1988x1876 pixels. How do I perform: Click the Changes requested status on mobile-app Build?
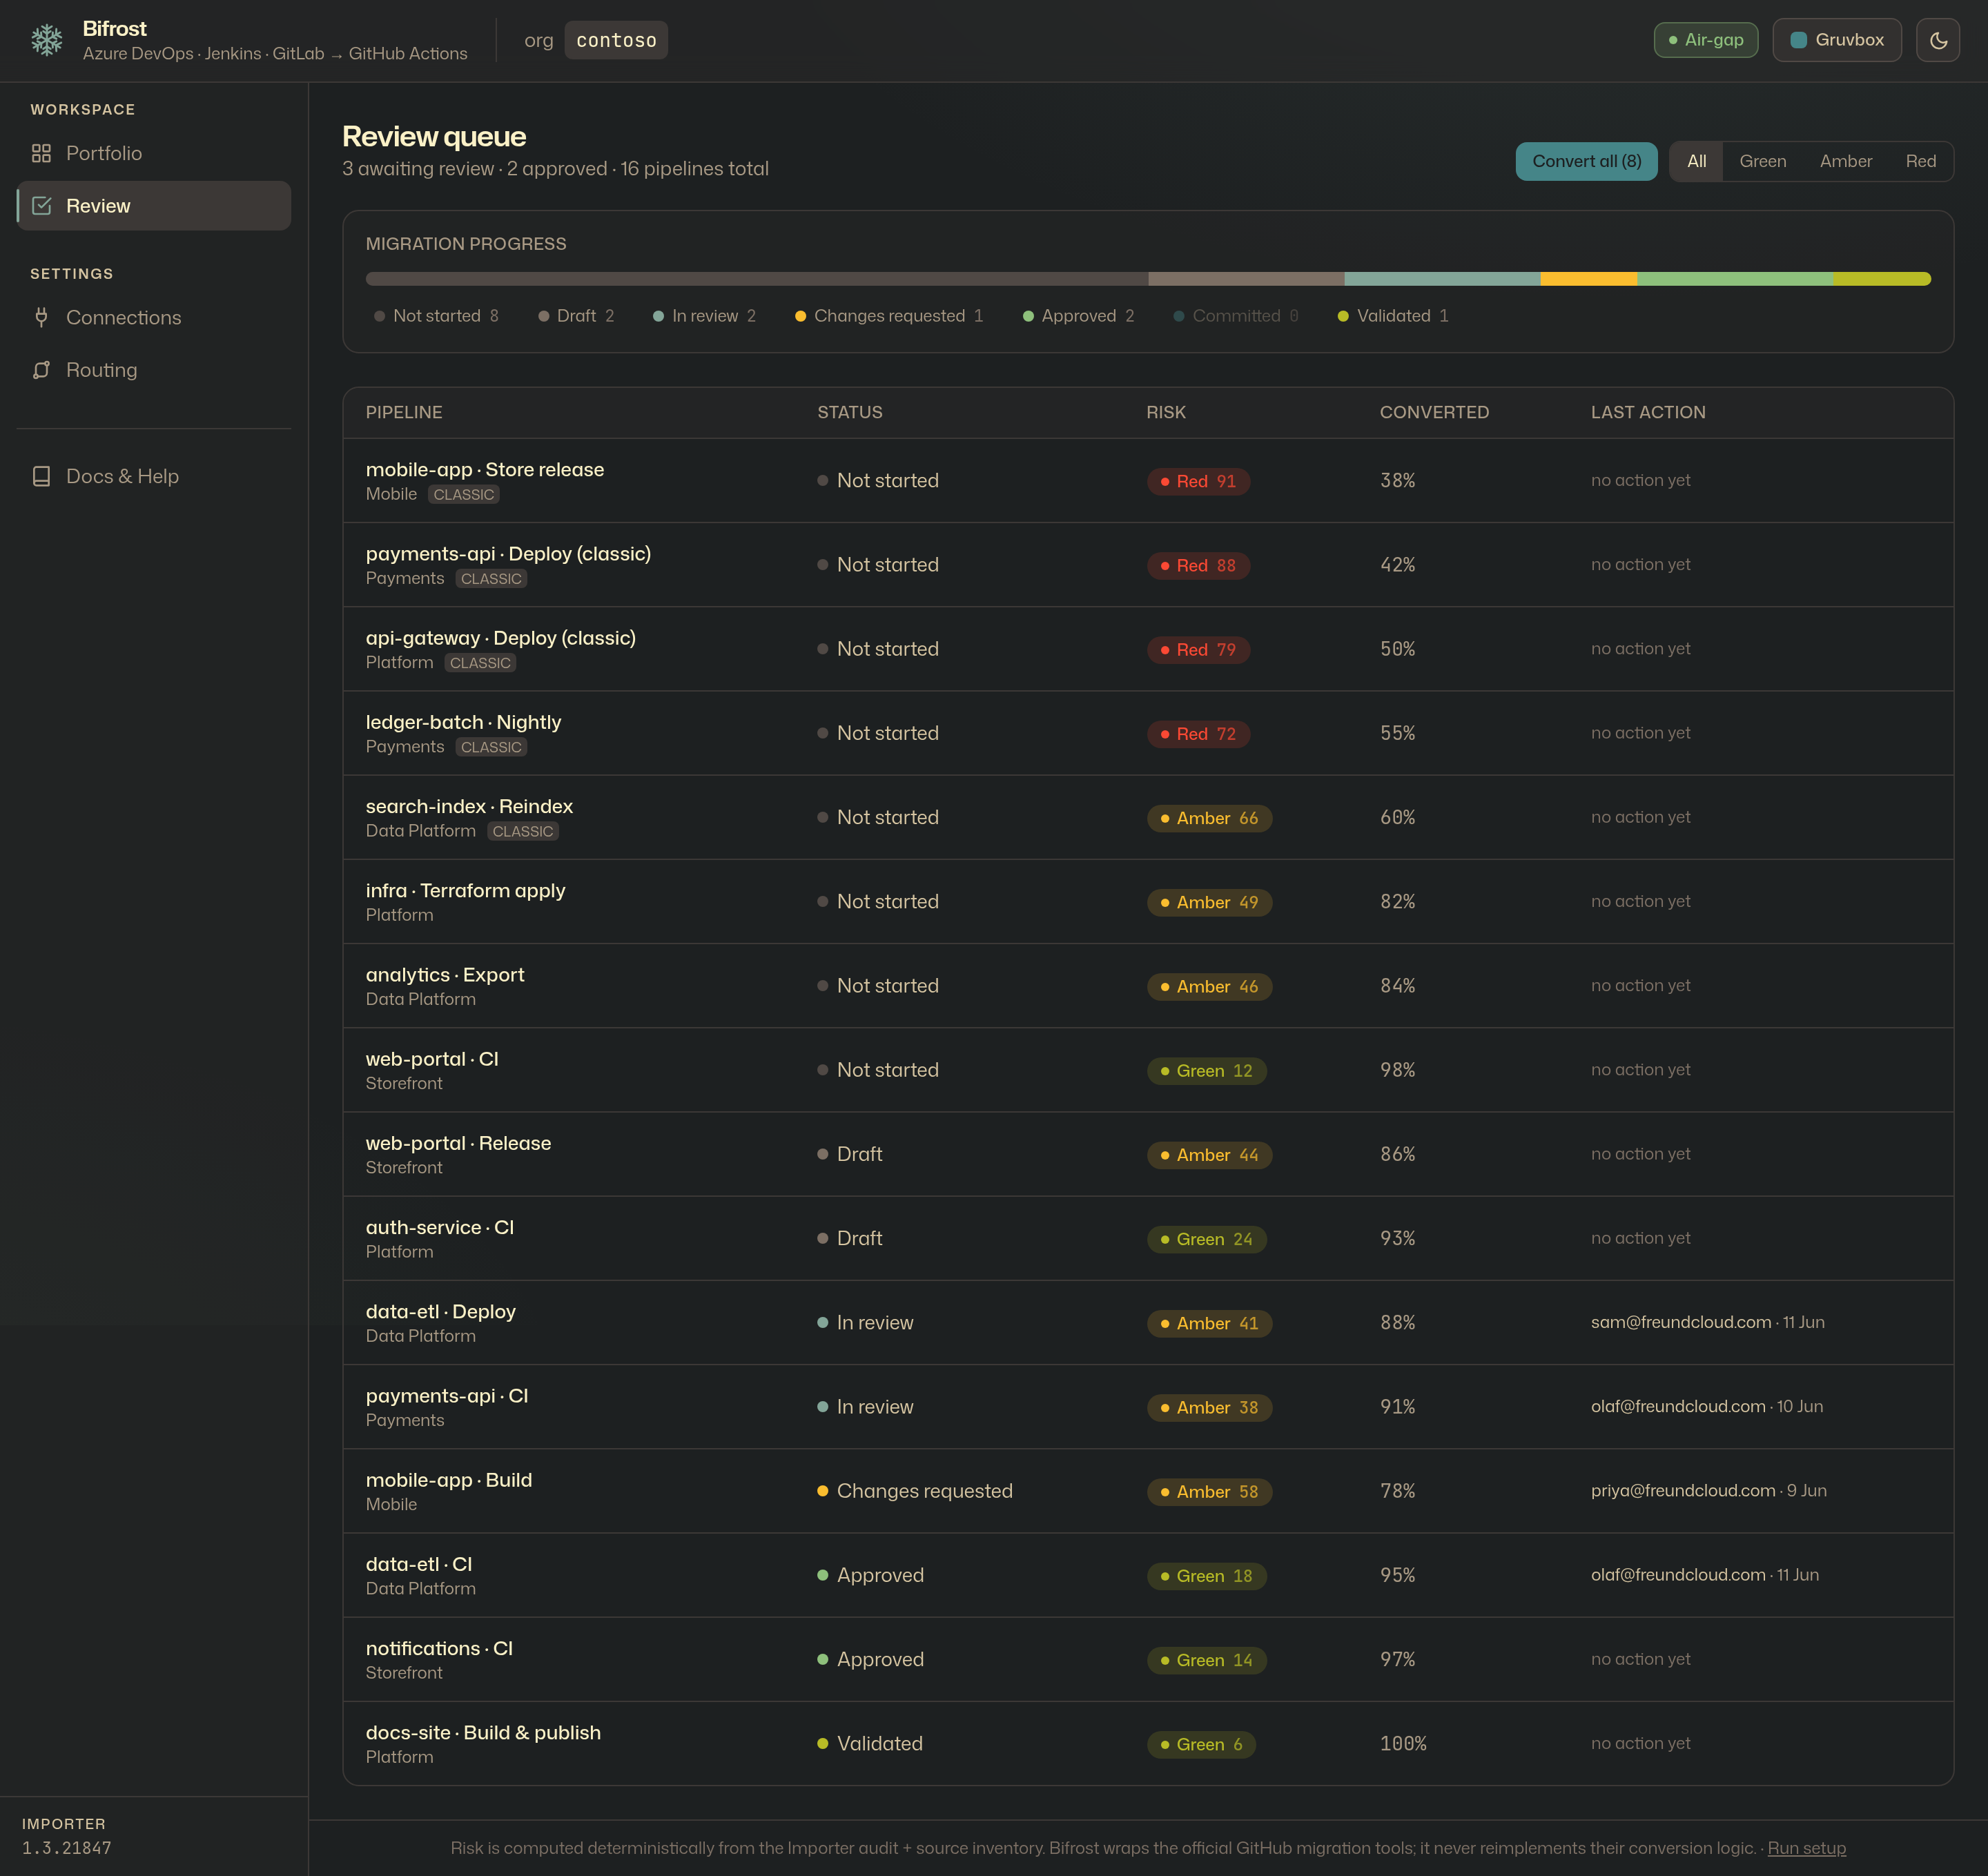pos(914,1491)
